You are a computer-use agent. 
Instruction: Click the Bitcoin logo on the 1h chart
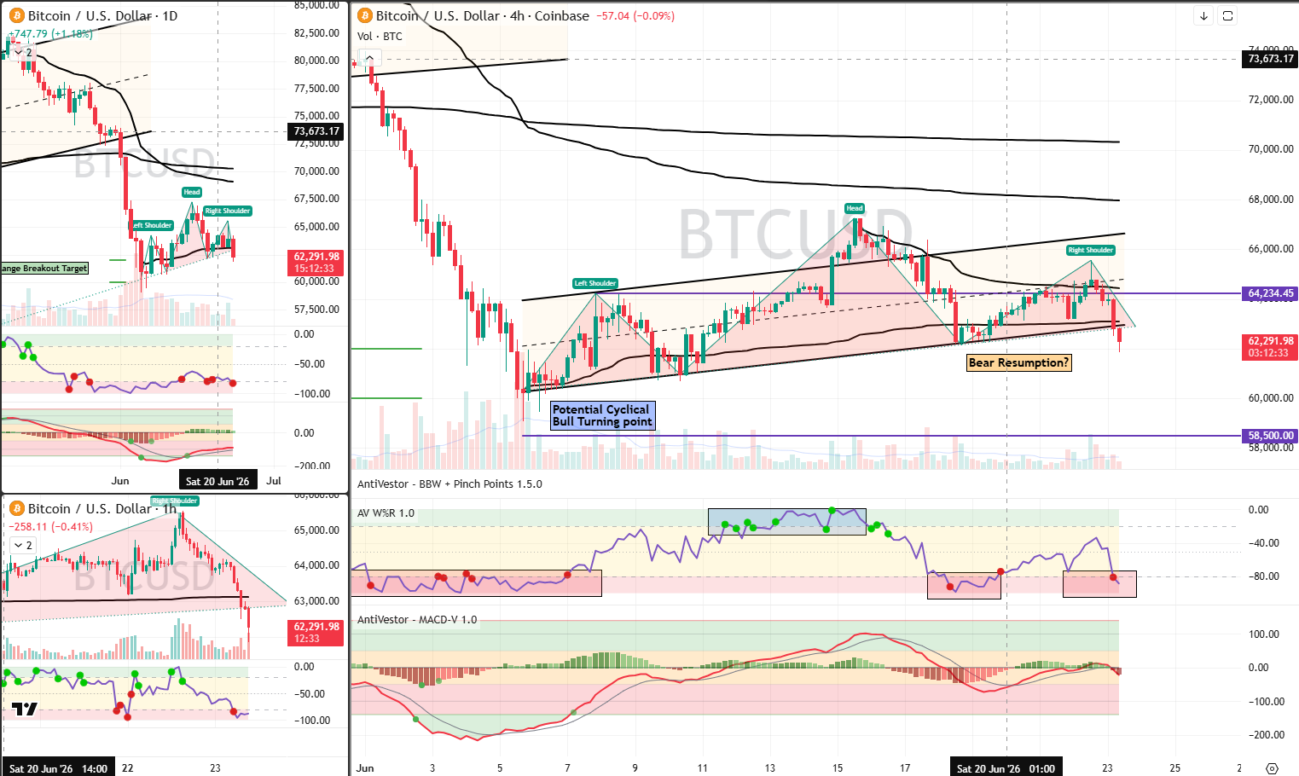16,508
